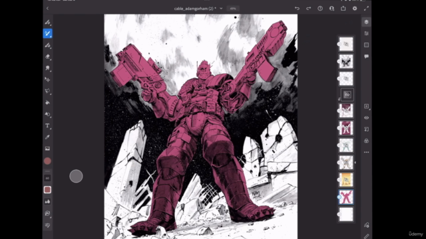Select the small indented clipped hidden layer
The width and height of the screenshot is (426, 239).
347,94
